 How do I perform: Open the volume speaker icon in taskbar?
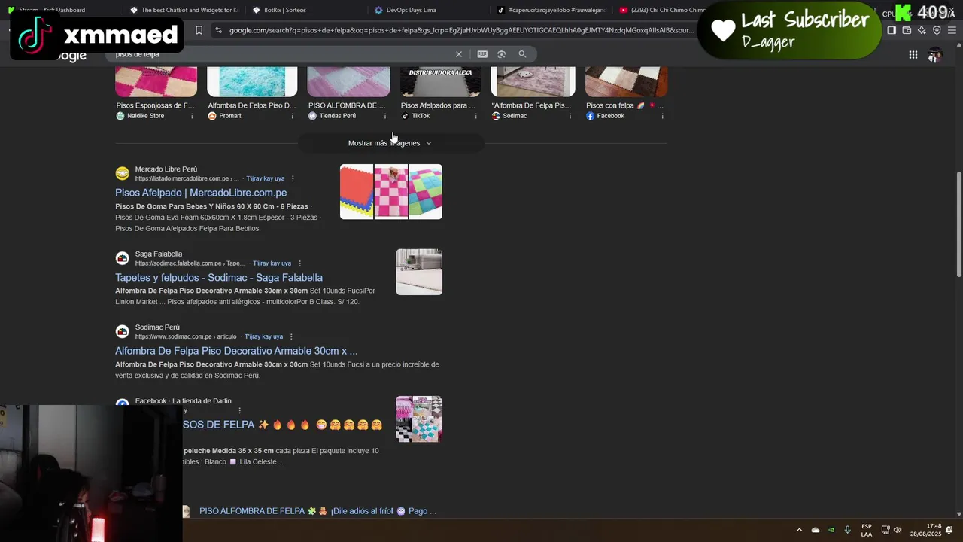tap(897, 530)
